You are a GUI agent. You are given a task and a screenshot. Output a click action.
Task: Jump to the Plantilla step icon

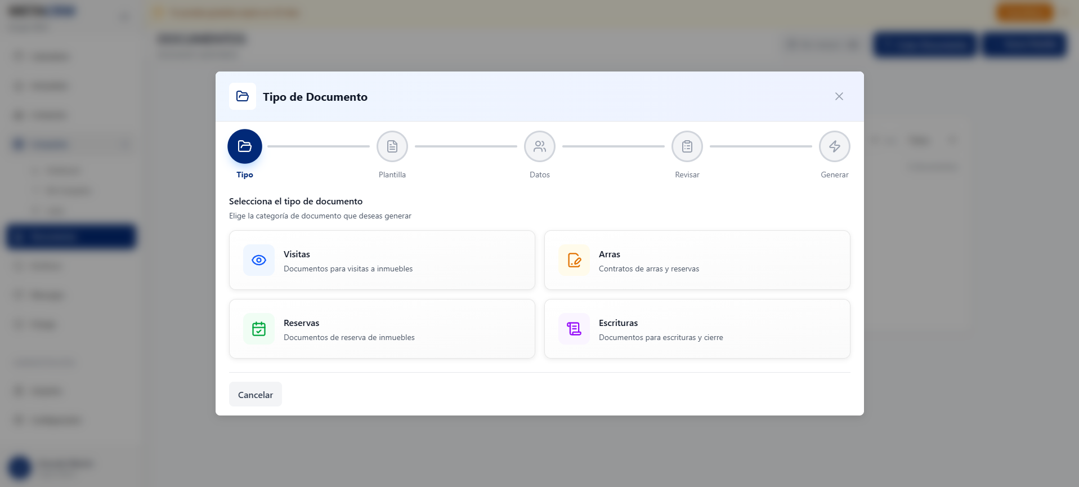[x=392, y=146]
